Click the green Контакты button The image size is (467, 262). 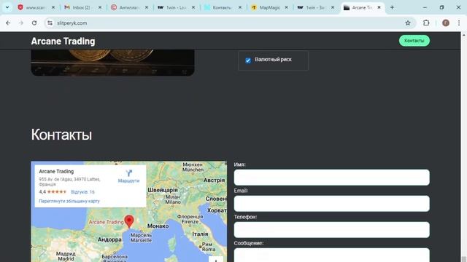pyautogui.click(x=414, y=41)
